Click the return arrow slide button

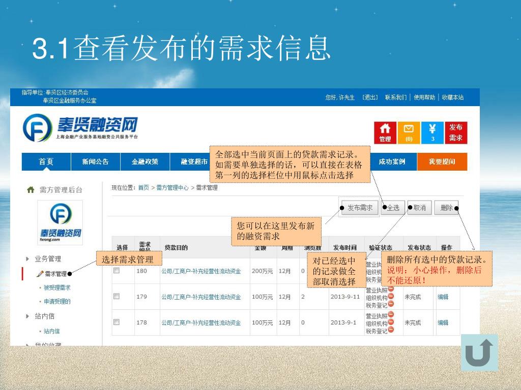point(479,352)
